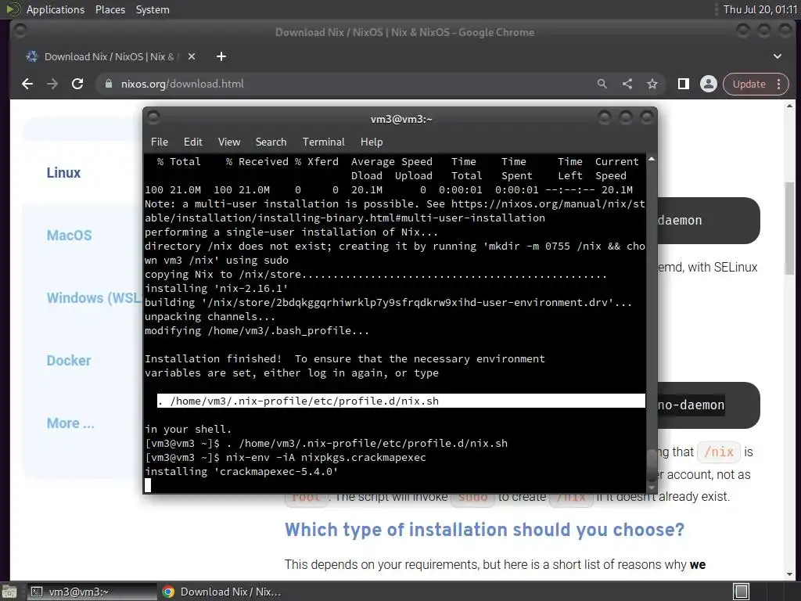Select the Linux option in sidebar
The image size is (801, 601).
pos(63,173)
